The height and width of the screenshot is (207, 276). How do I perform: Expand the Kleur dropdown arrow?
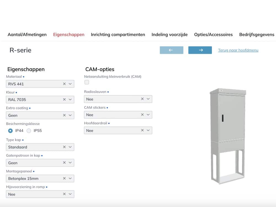click(x=70, y=99)
